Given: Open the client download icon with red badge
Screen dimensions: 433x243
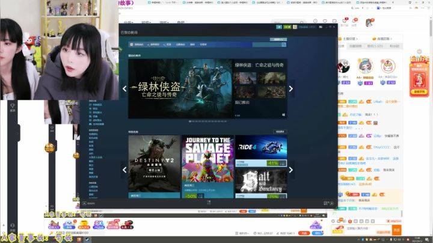Looking at the screenshot, I should pos(345,21).
